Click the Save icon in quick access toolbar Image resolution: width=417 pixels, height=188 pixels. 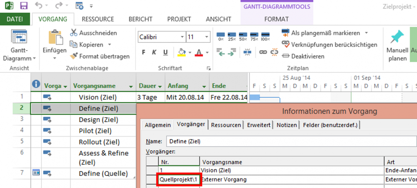click(24, 6)
